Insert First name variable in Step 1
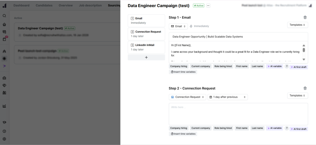 tap(242, 66)
